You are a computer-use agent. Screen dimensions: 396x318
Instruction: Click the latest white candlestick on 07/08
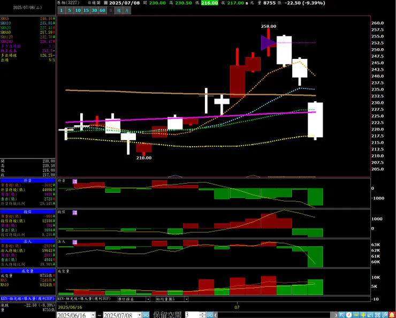click(315, 120)
